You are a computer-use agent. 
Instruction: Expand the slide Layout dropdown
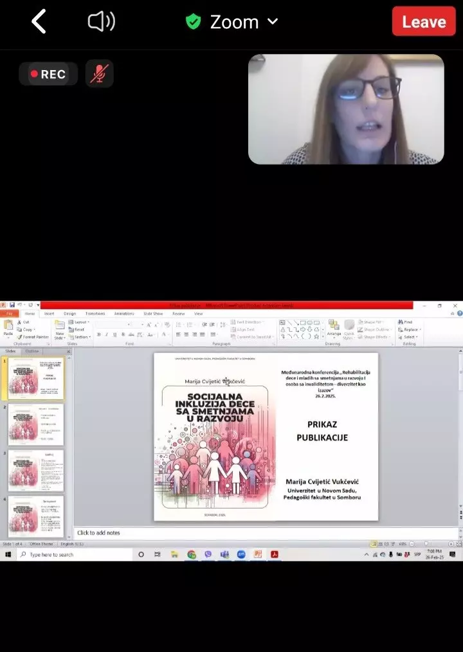click(x=79, y=322)
